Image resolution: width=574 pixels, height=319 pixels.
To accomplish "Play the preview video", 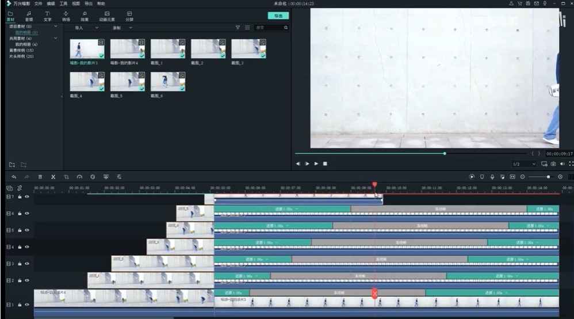I will click(x=316, y=164).
